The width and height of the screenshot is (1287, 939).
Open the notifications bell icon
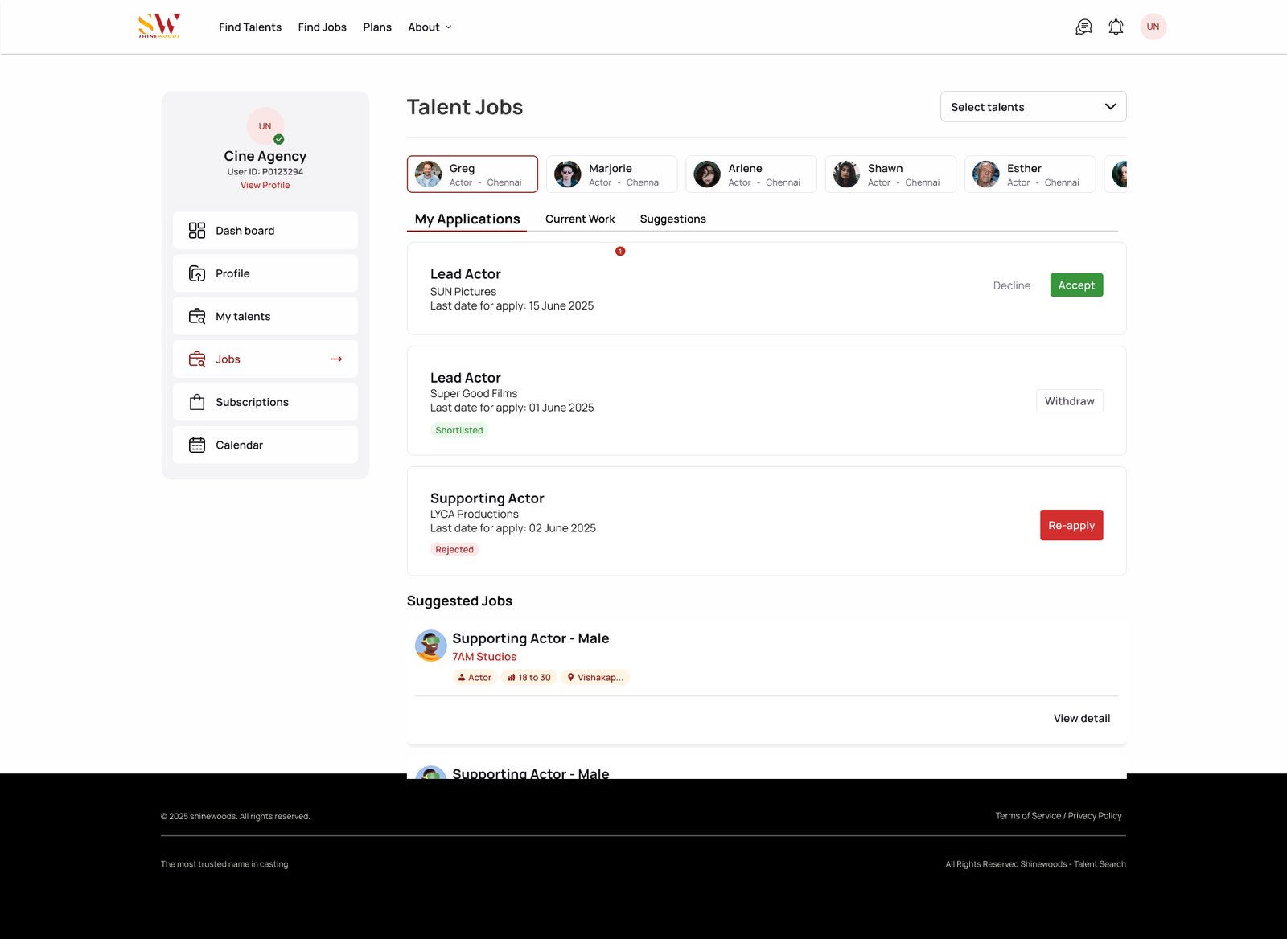click(x=1116, y=27)
